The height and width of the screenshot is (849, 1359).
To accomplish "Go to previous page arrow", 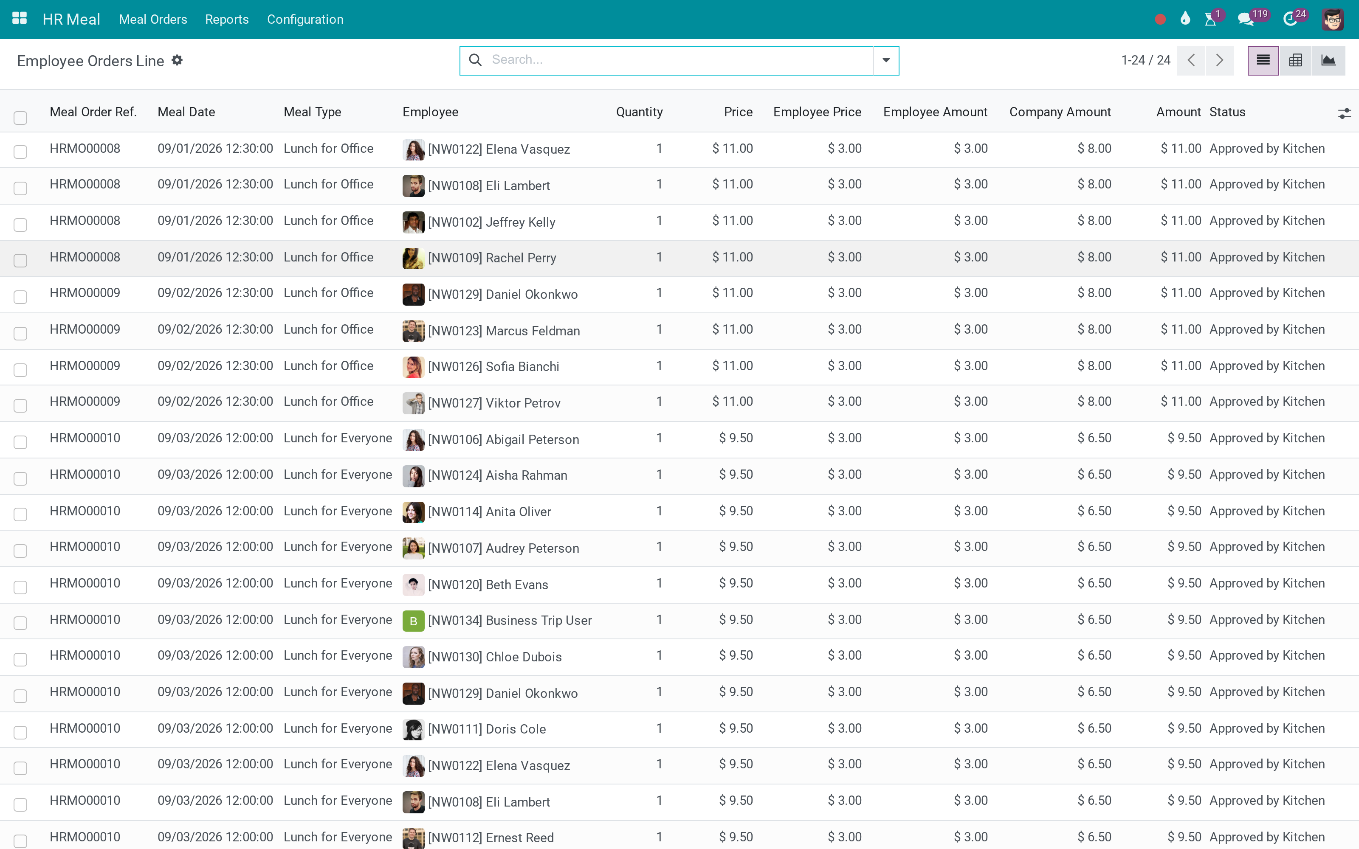I will tap(1191, 60).
